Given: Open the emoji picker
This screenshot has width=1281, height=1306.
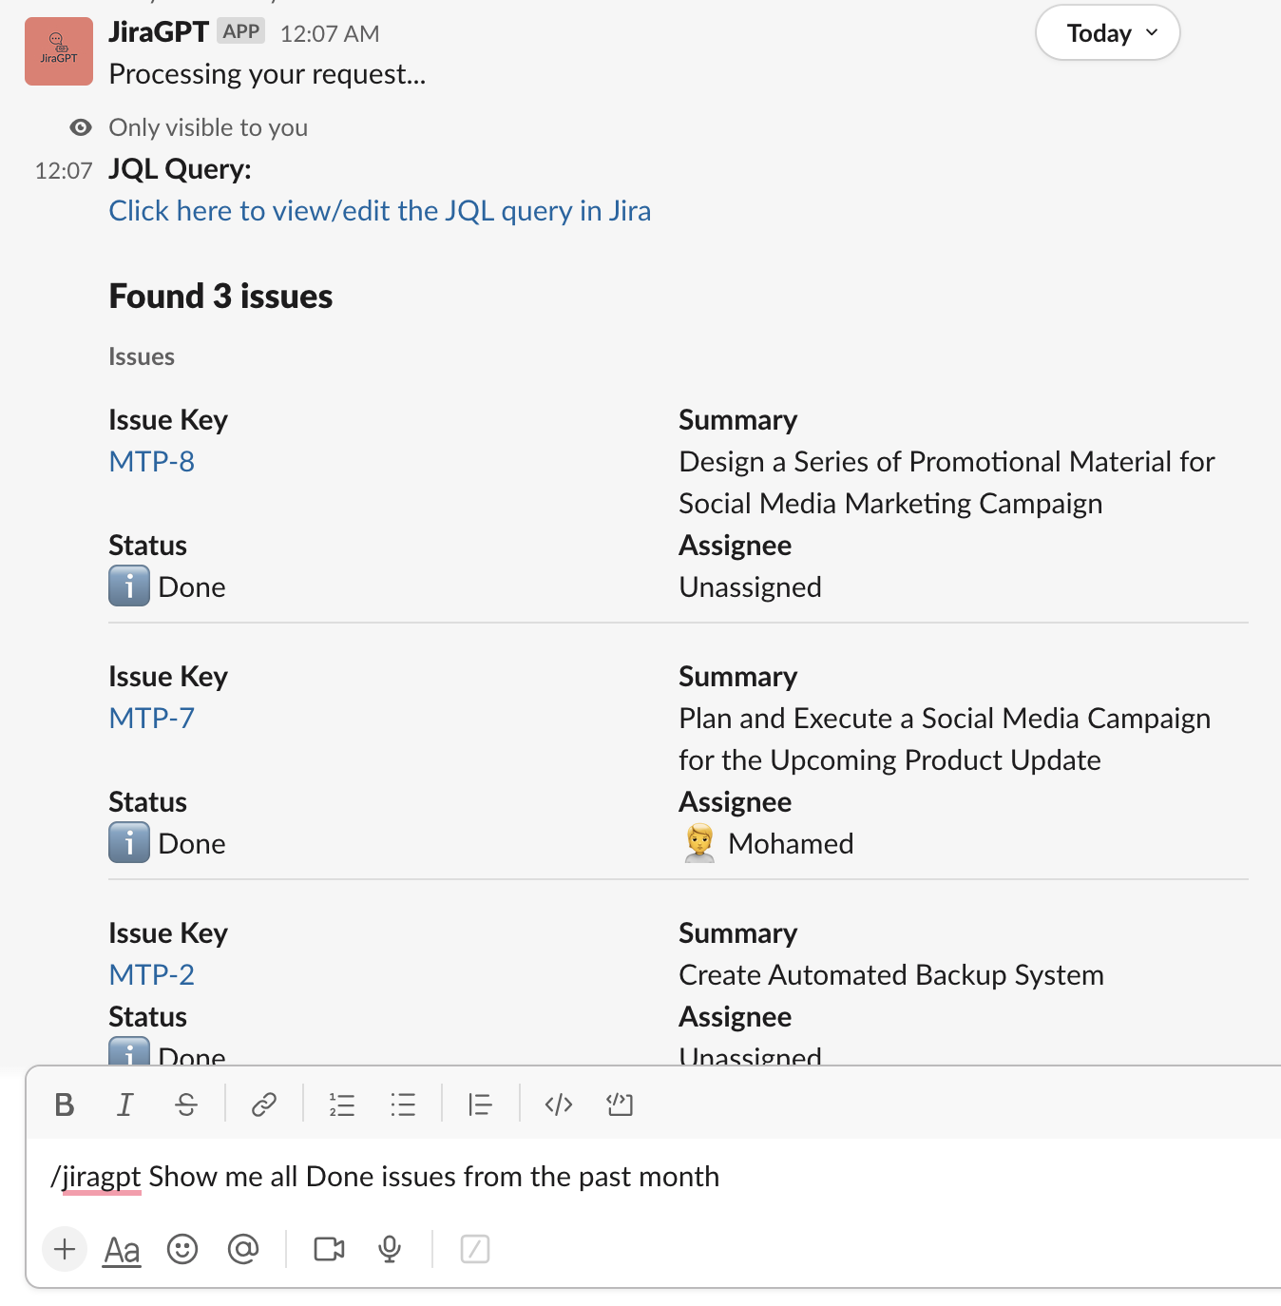Looking at the screenshot, I should click(182, 1249).
